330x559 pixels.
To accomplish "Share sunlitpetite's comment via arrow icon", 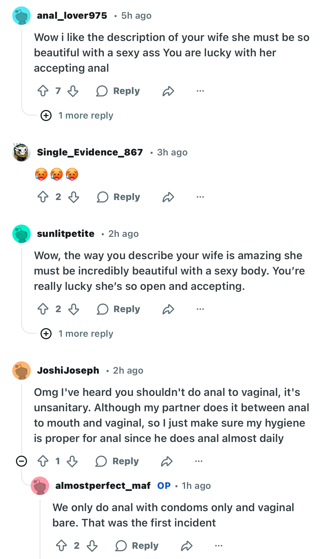I will pos(168,309).
